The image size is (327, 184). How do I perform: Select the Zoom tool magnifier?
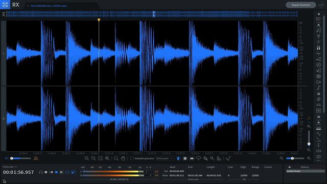(x=116, y=158)
